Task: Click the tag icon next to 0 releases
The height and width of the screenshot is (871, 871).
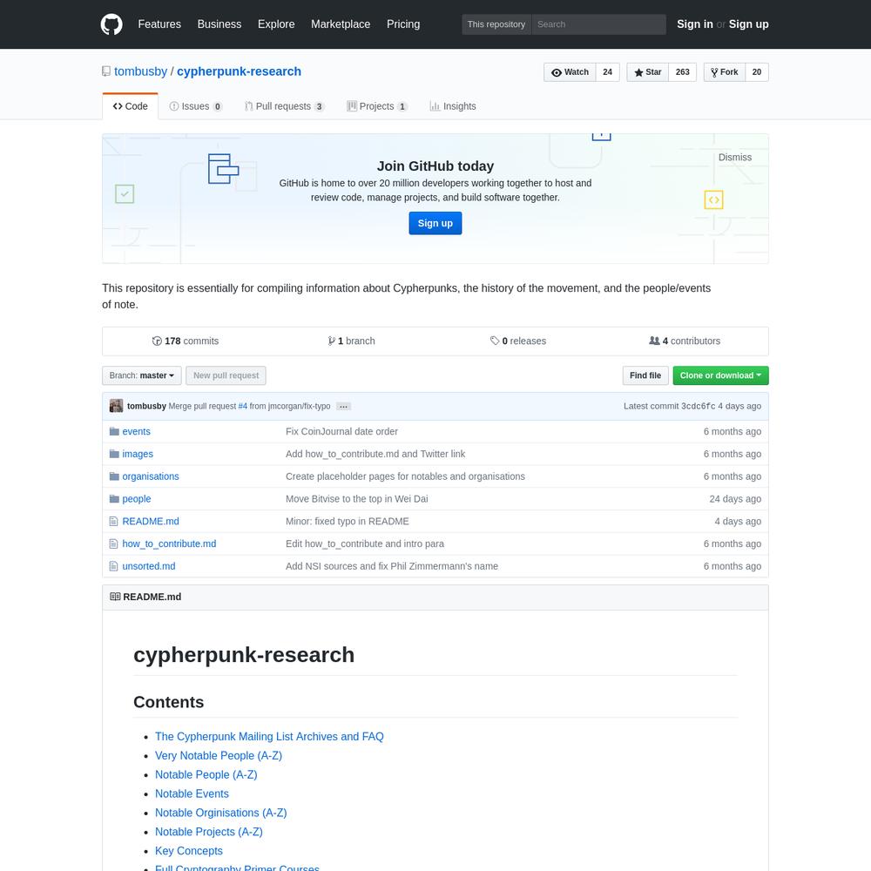Action: (x=495, y=341)
